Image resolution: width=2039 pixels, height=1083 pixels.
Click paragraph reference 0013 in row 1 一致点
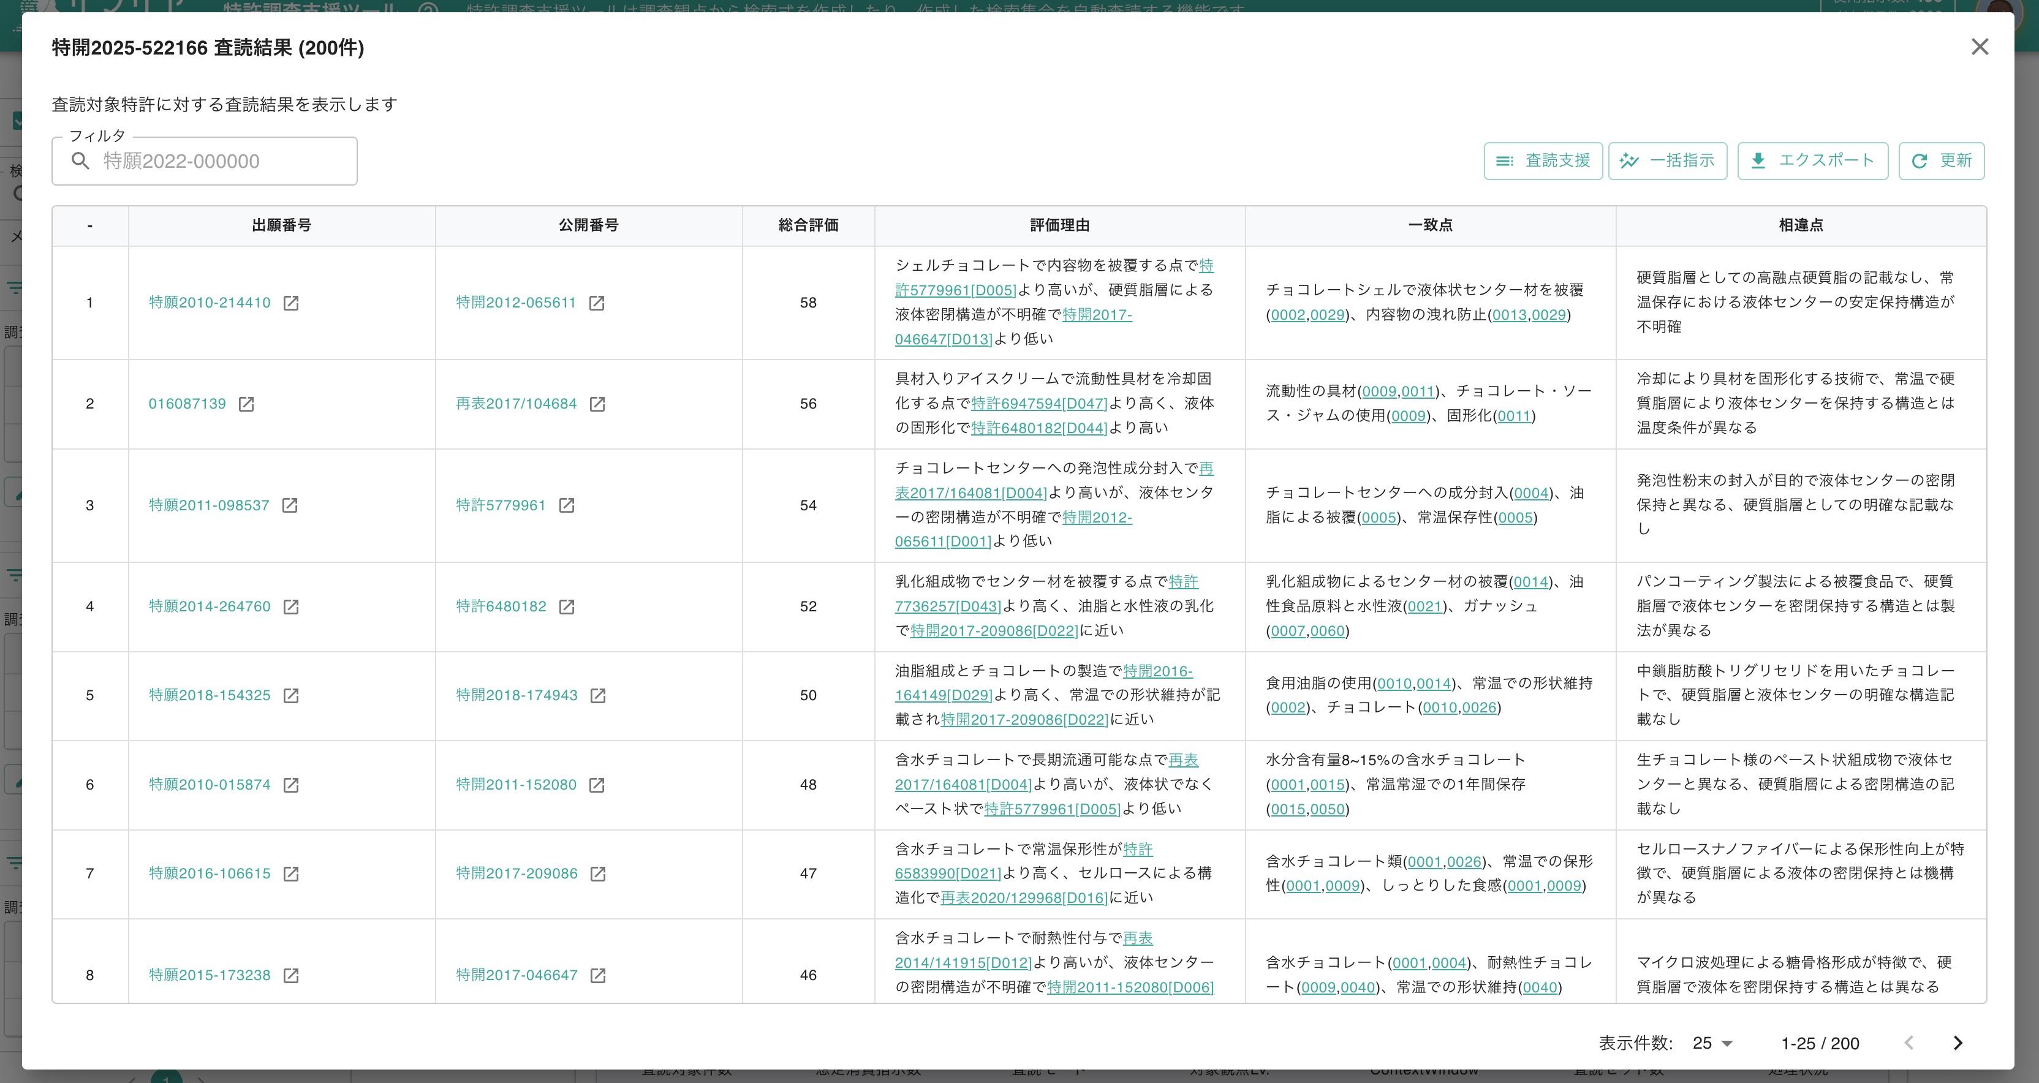pos(1510,315)
